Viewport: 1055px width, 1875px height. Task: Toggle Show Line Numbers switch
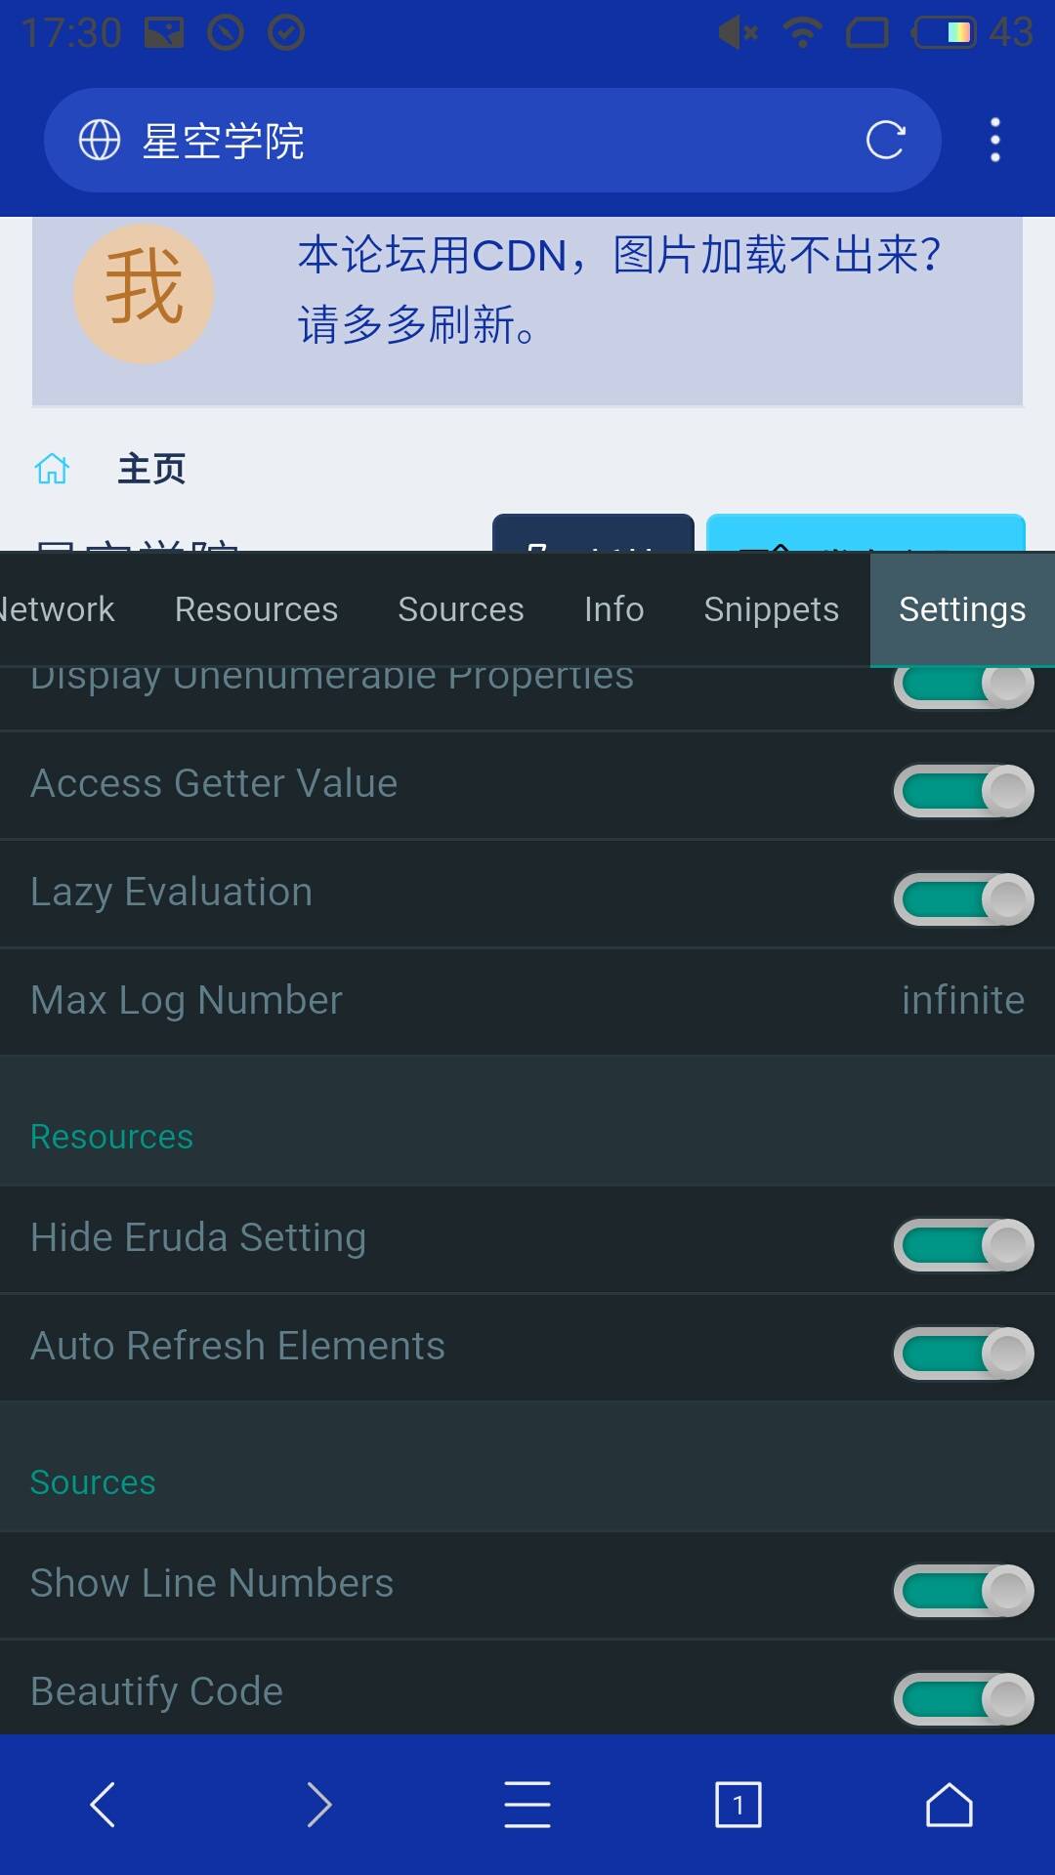coord(963,1590)
